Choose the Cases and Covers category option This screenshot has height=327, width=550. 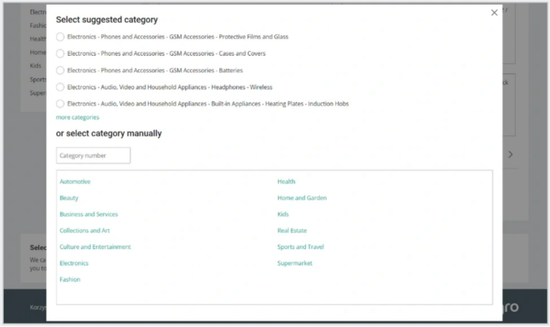(60, 54)
